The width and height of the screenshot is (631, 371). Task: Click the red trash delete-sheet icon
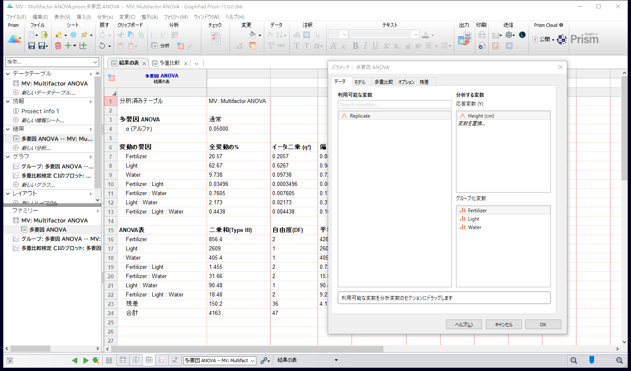tap(58, 46)
